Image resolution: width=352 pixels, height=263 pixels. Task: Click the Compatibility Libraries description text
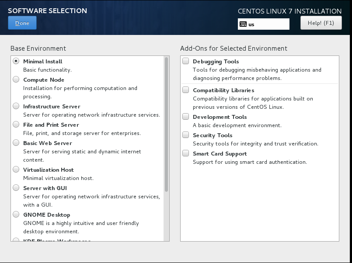point(253,103)
